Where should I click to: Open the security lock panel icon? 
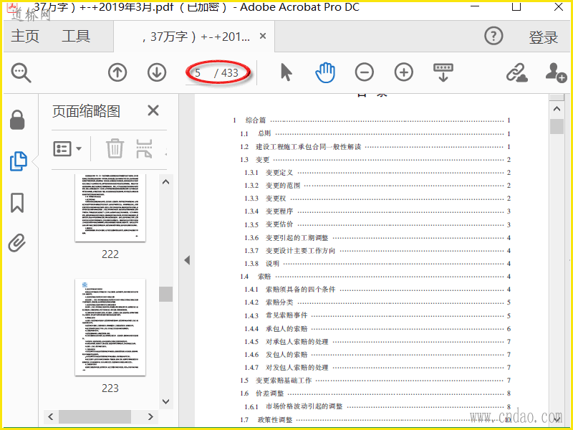(17, 120)
